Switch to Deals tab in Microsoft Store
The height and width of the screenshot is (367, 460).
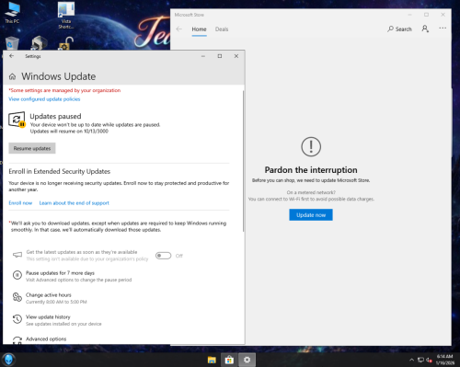[x=222, y=29]
